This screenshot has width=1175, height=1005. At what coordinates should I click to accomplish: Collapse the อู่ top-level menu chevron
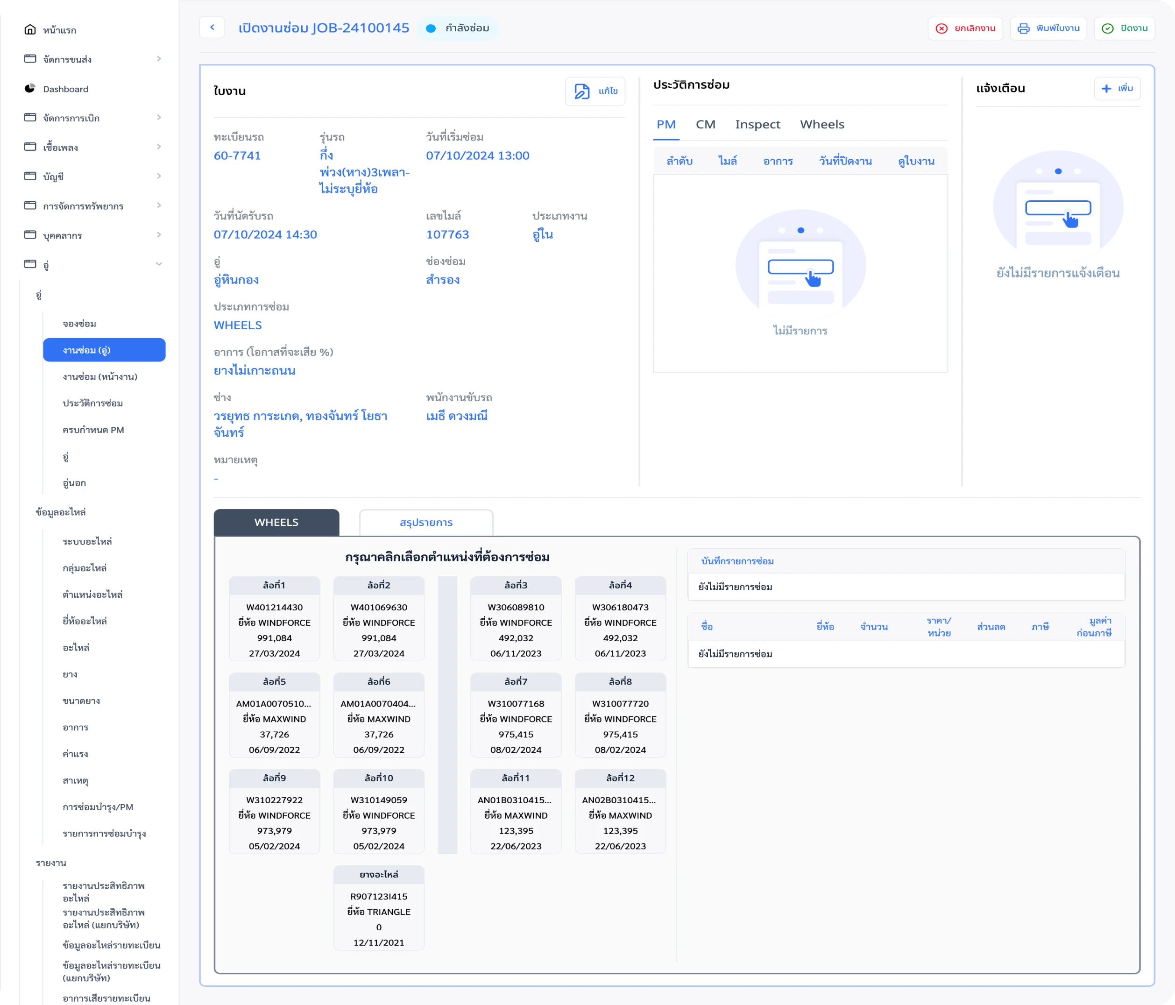159,264
